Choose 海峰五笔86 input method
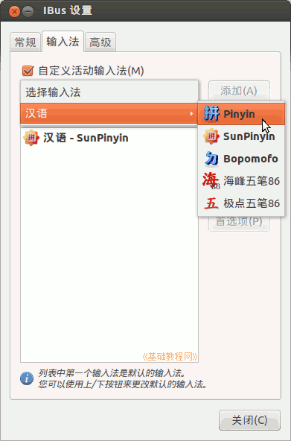Image resolution: width=291 pixels, height=441 pixels. pyautogui.click(x=241, y=181)
